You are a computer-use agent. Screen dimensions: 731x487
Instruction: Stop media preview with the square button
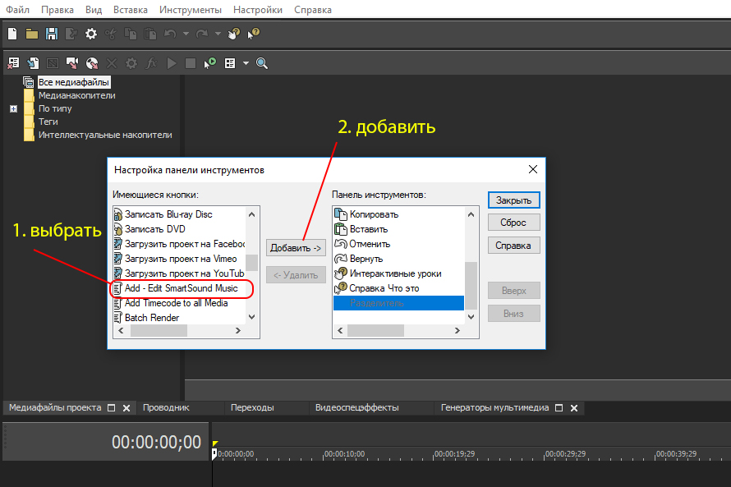point(191,63)
